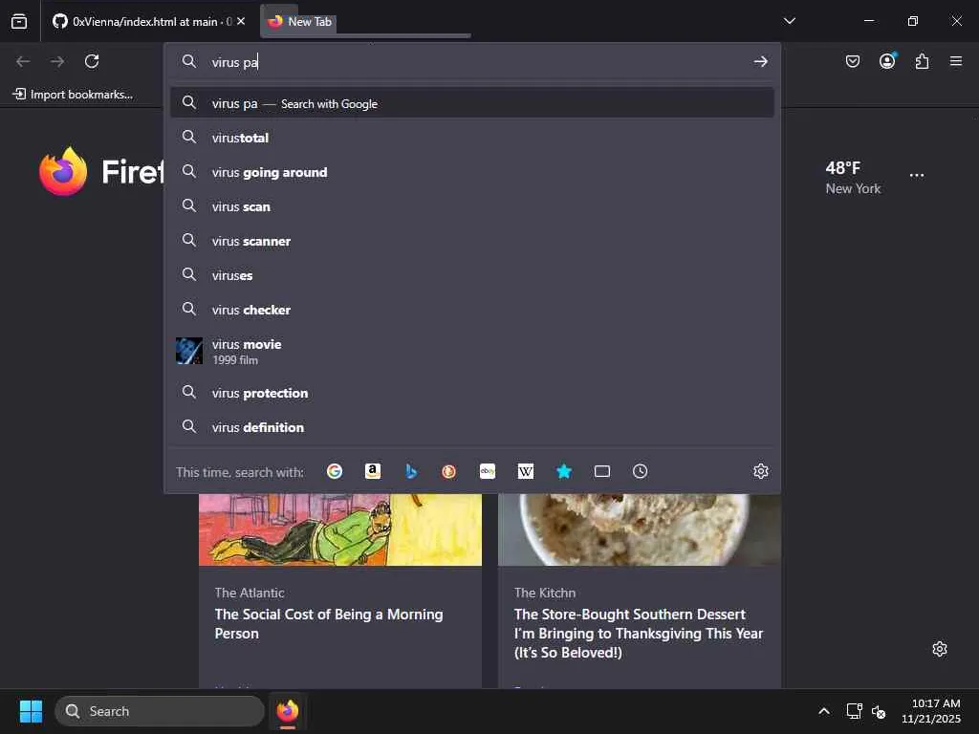Expand the List all tabs chevron
Viewport: 979px width, 734px height.
(x=789, y=21)
